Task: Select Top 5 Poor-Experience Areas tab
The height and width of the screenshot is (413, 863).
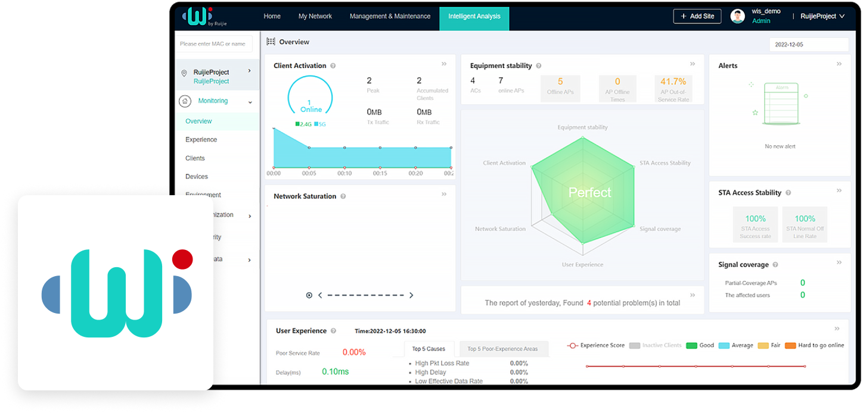Action: pos(502,349)
